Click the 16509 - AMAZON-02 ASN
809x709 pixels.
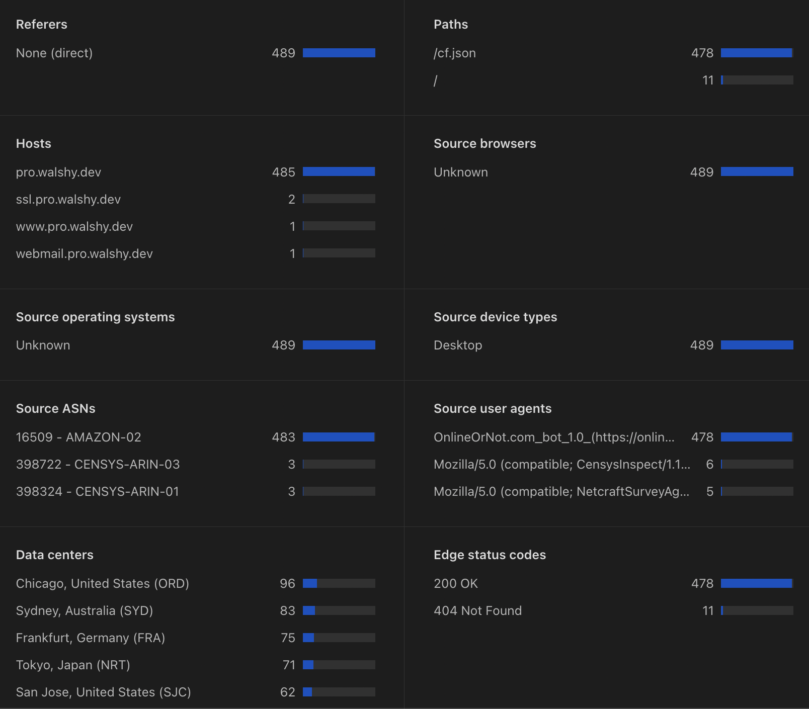(x=78, y=437)
